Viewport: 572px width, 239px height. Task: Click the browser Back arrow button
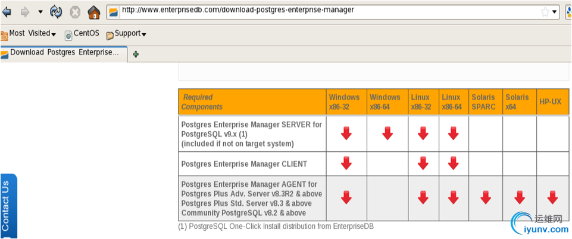tap(7, 11)
